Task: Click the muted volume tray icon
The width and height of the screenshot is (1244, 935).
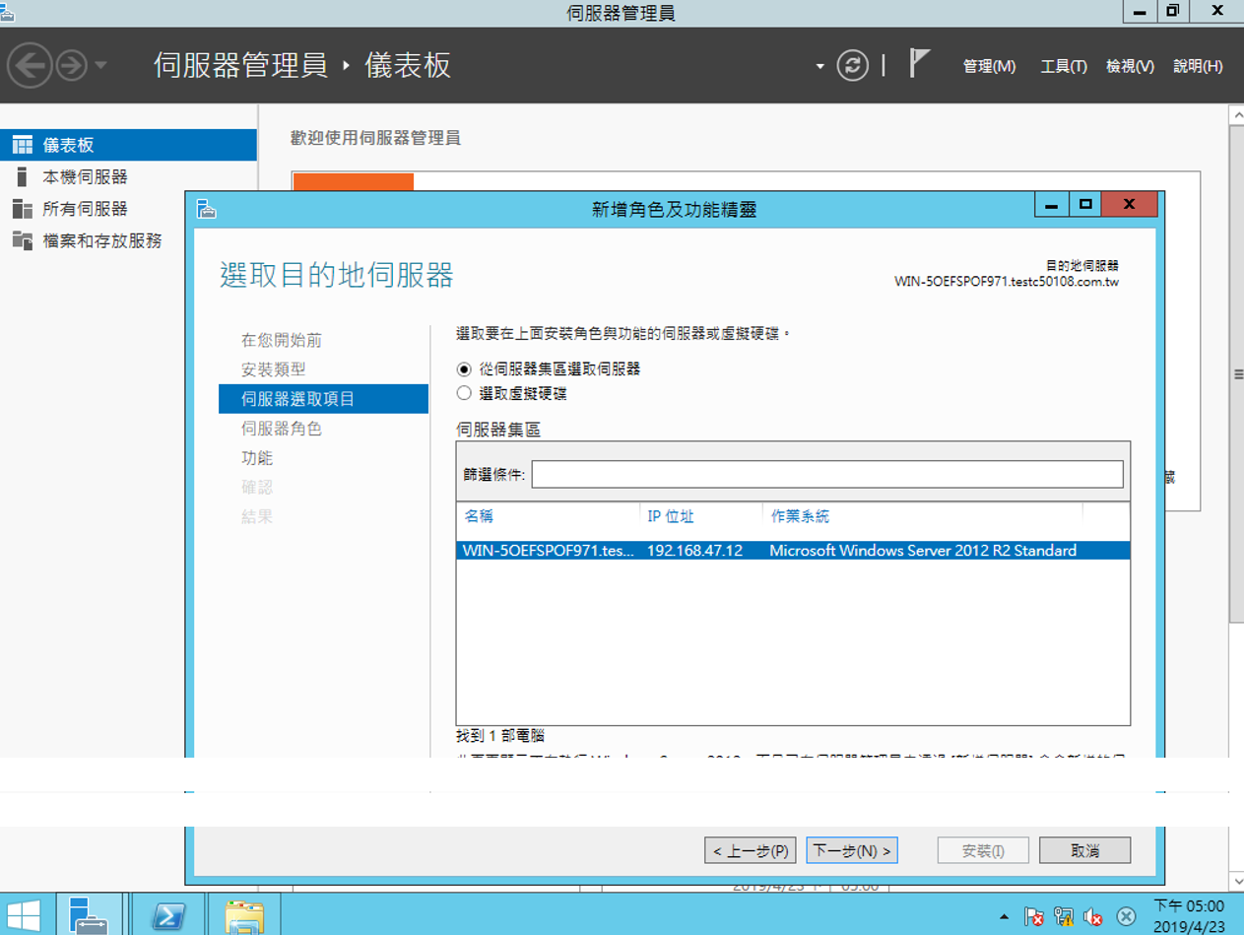Action: point(1093,916)
